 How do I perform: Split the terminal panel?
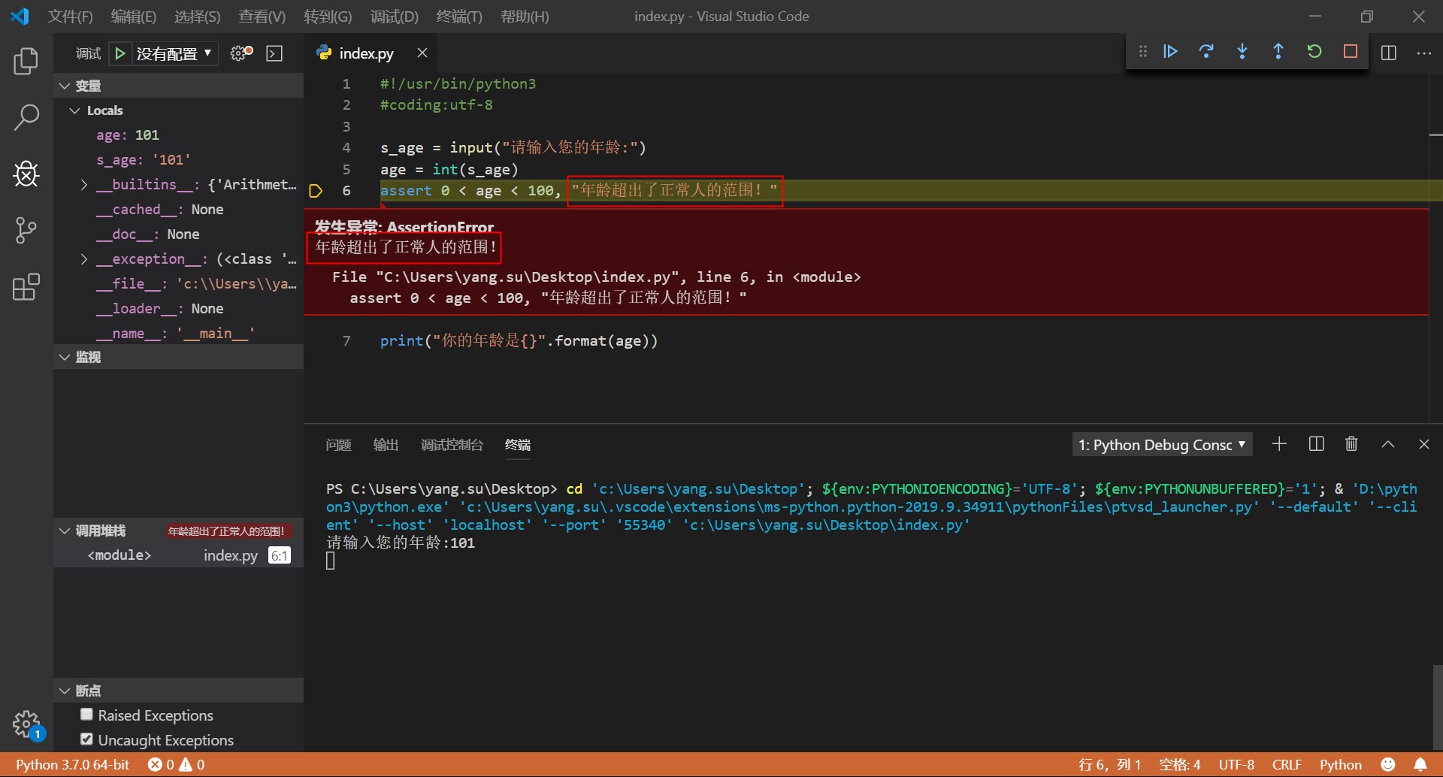(x=1316, y=444)
